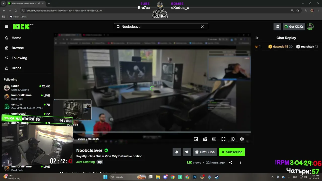Click the Noobcleaver search field

(161, 27)
